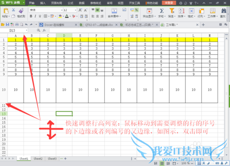230x166 pixels.
Task: Toggle bottom vertical alignment
Action: pyautogui.click(x=102, y=10)
